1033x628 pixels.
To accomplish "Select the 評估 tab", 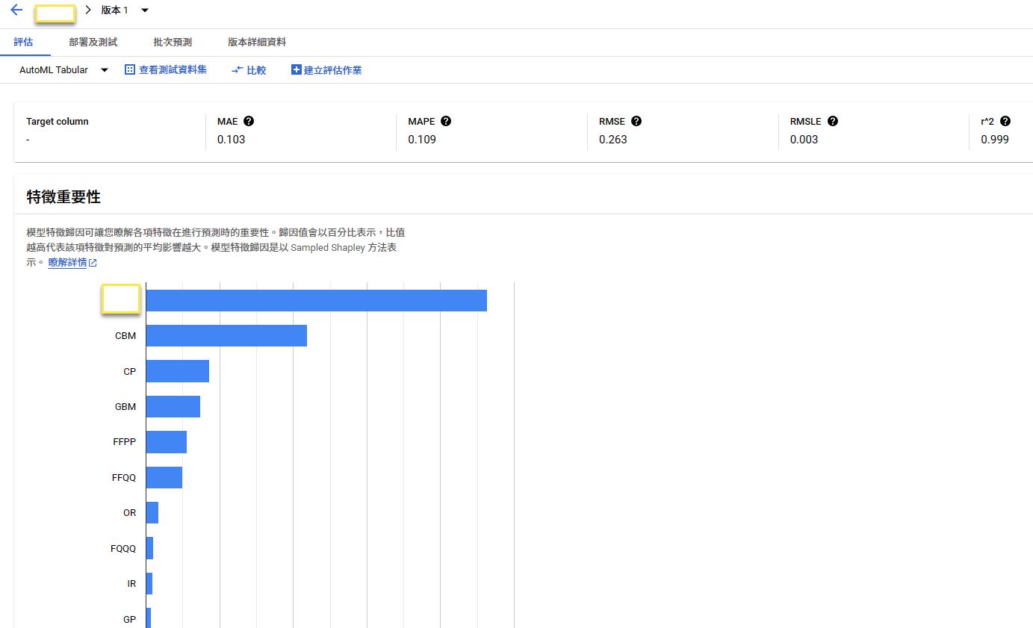I will coord(23,43).
